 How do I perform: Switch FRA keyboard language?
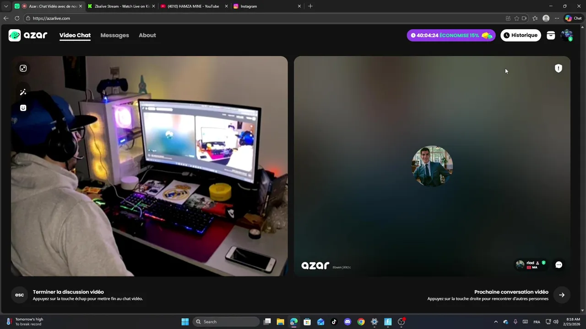(537, 322)
